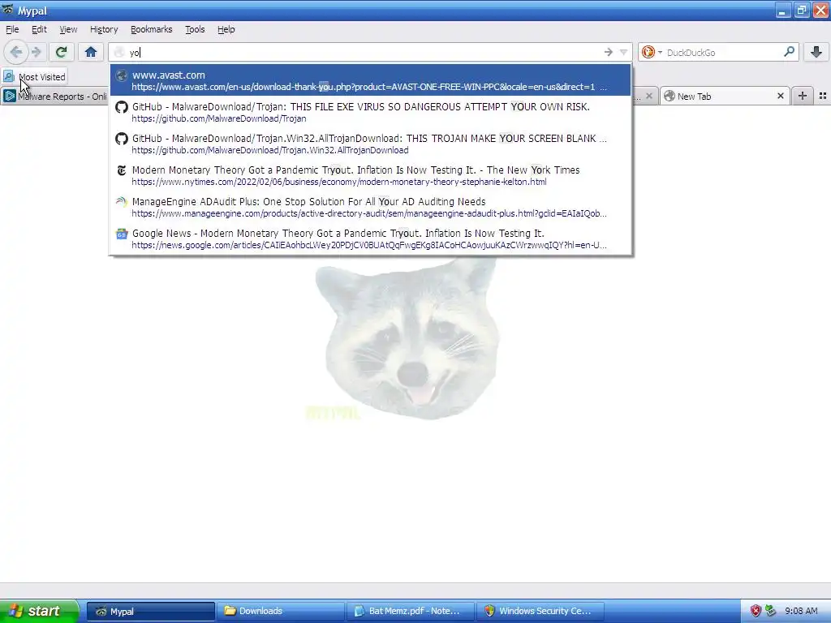Go back with the Back arrow button

16,52
